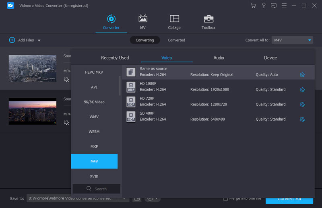Viewport: 322px width, 208px height.
Task: Open the Toolbox section
Action: click(208, 22)
